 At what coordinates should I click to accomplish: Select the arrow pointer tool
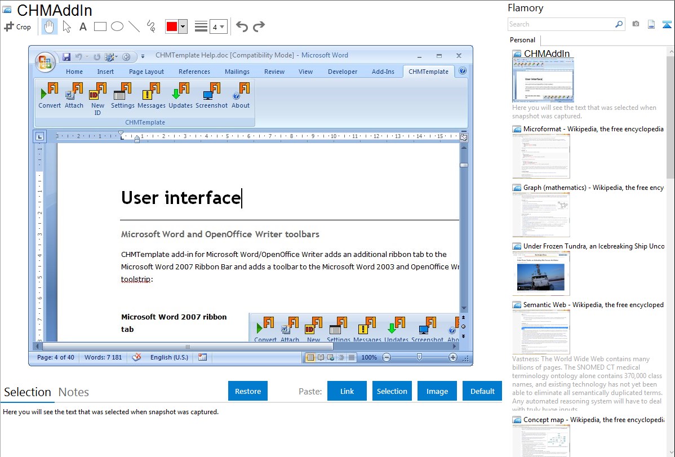(66, 26)
